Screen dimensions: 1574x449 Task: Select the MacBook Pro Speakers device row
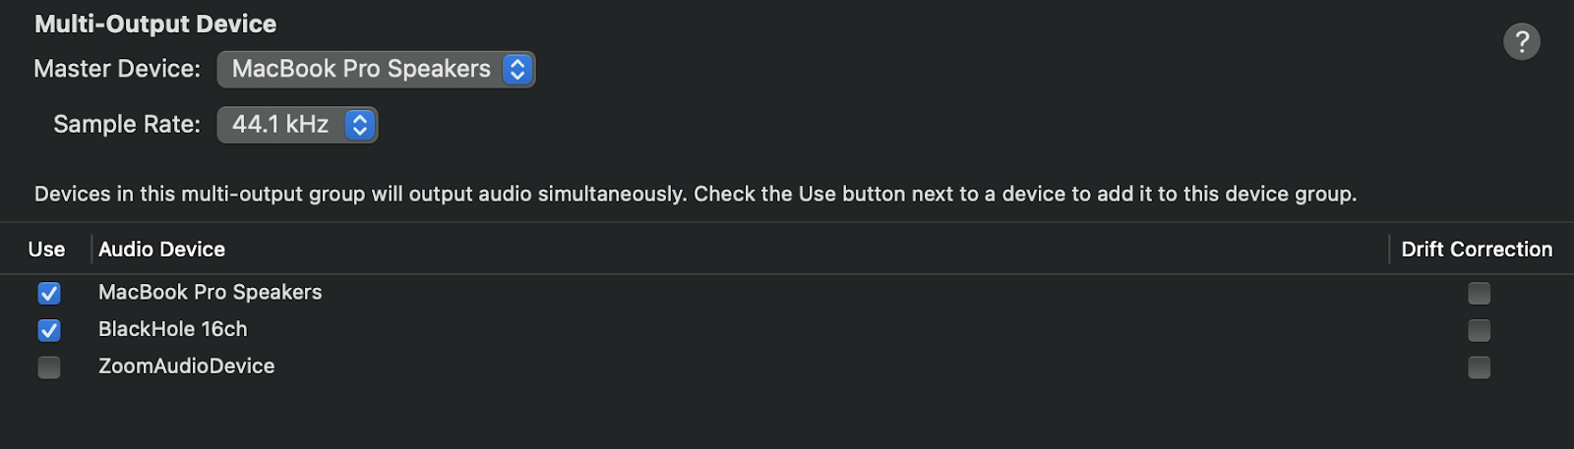(787, 293)
